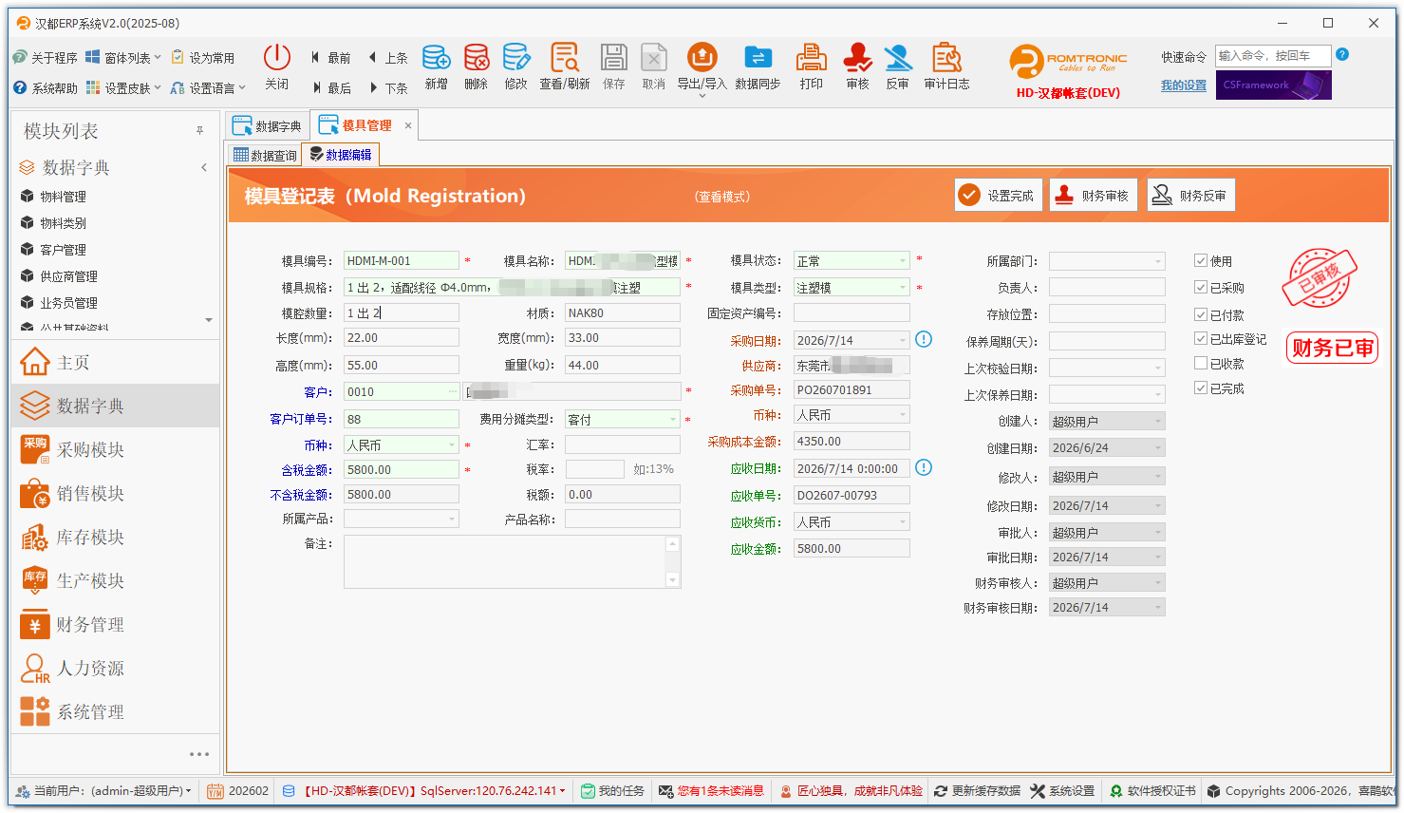
Task: Click the 修改 edit record icon
Action: click(516, 58)
